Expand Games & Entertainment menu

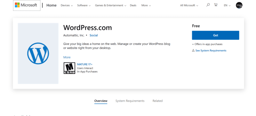pos(111,5)
